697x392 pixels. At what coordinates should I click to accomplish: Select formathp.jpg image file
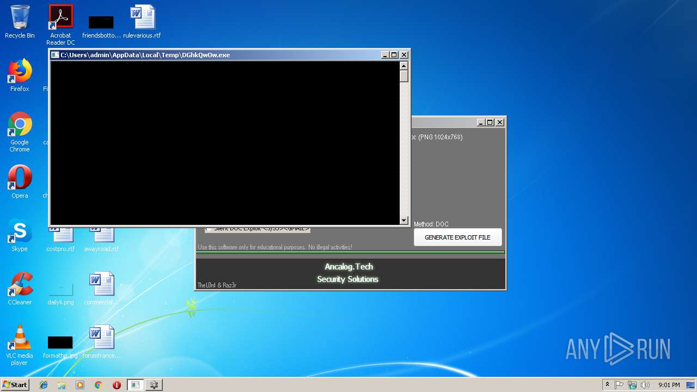click(x=60, y=346)
